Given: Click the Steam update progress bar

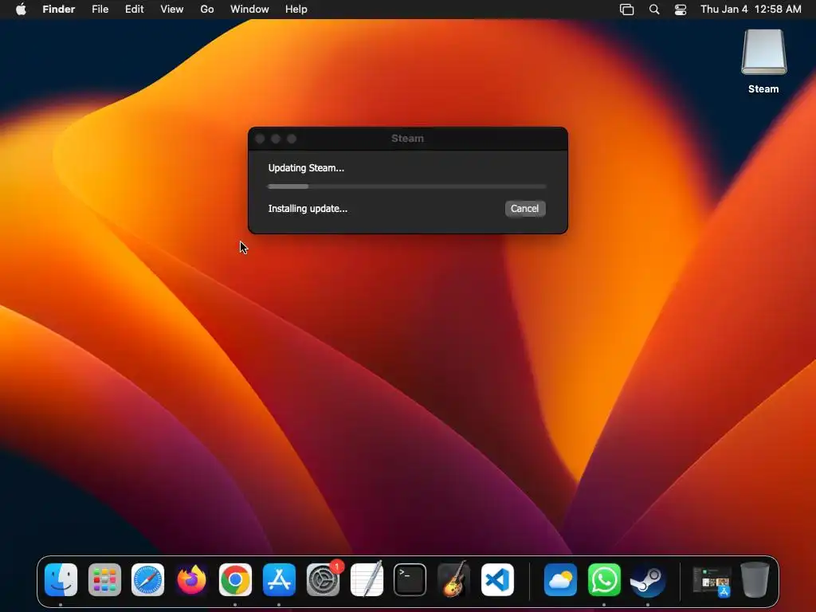Looking at the screenshot, I should click(x=406, y=186).
